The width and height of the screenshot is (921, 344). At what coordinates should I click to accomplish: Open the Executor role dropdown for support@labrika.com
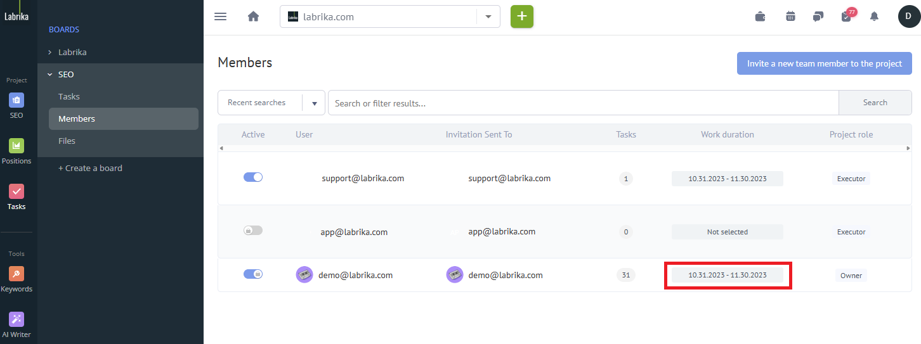(851, 179)
